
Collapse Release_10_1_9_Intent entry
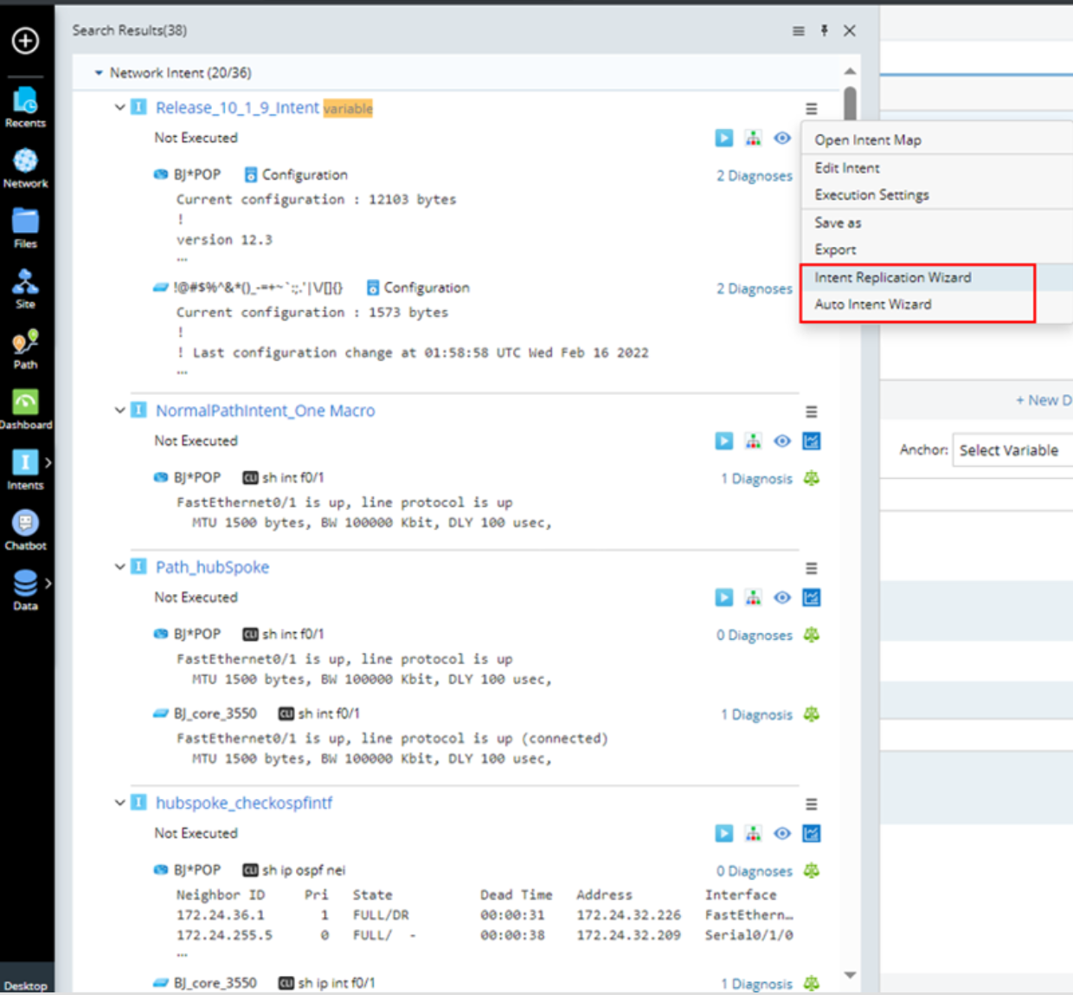[x=119, y=107]
